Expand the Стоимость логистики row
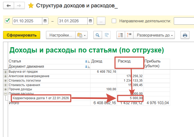 5,81
